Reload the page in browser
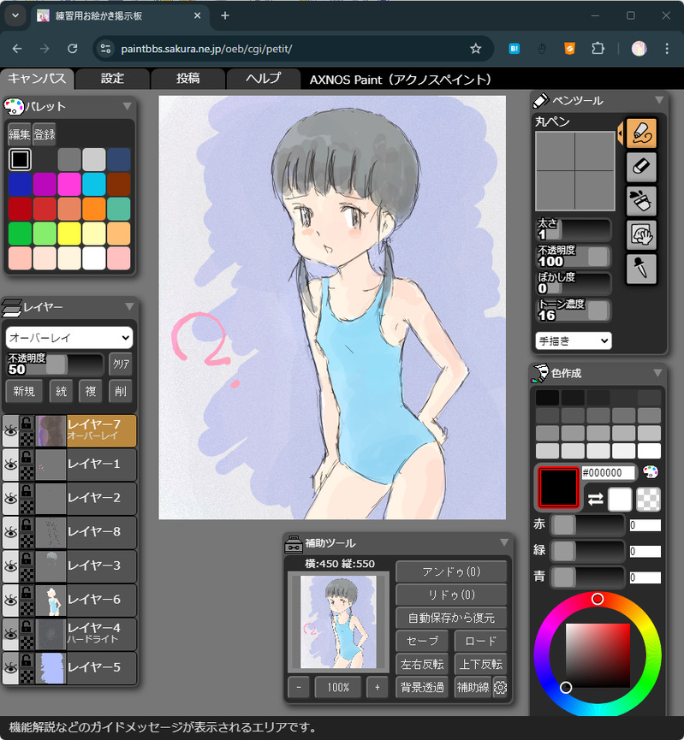The image size is (684, 740). coord(72,49)
